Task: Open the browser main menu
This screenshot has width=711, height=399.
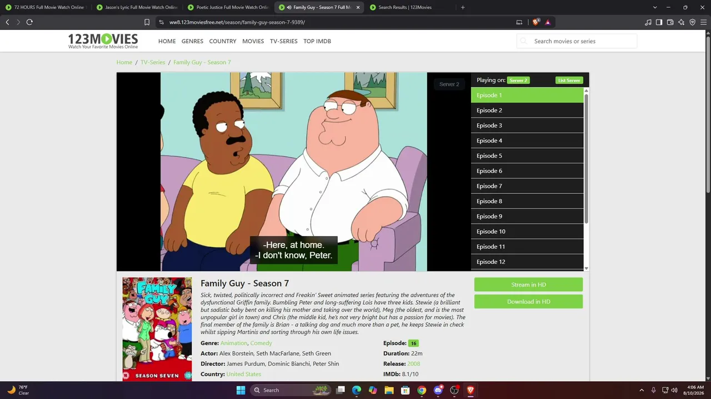Action: tap(703, 22)
